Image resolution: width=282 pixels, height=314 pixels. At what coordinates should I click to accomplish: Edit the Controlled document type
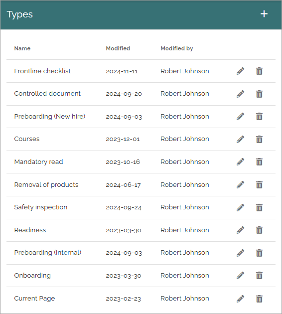pos(240,94)
